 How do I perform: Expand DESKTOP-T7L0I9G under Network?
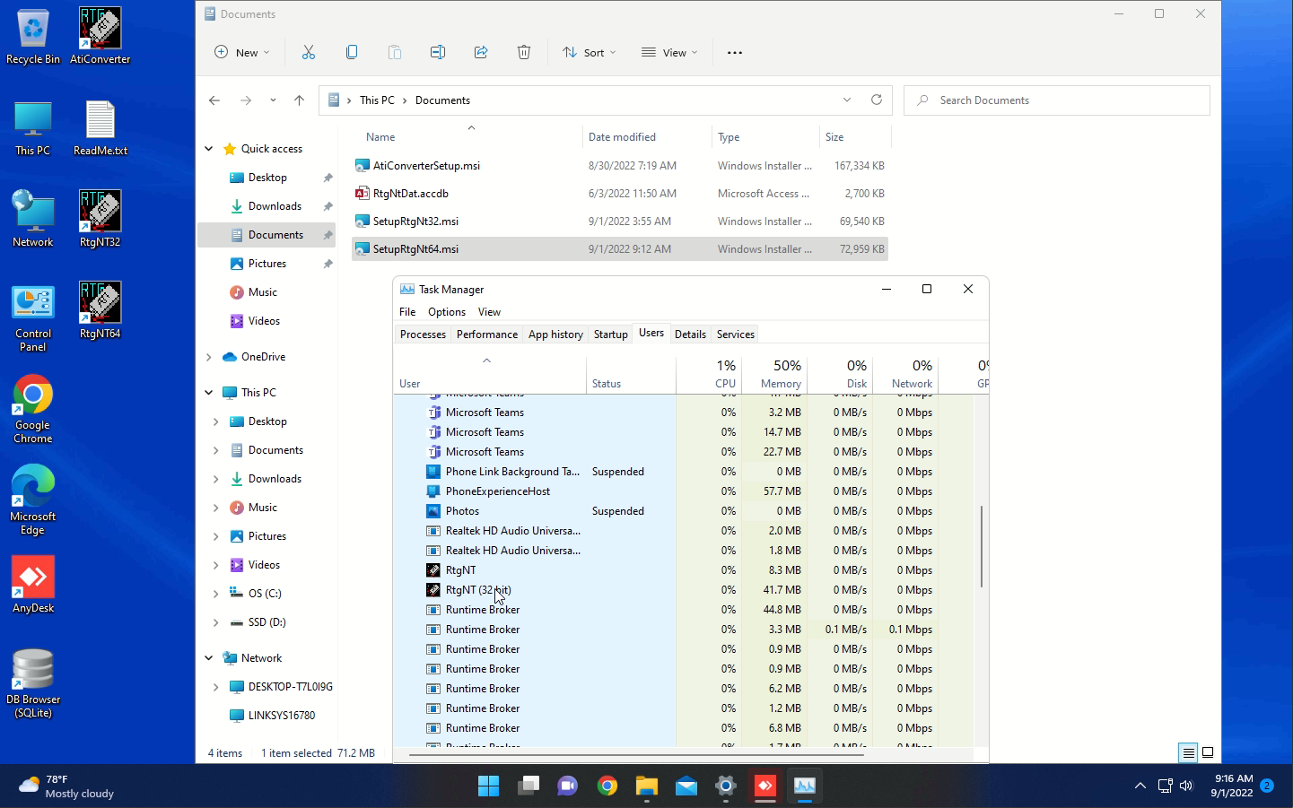coord(216,687)
